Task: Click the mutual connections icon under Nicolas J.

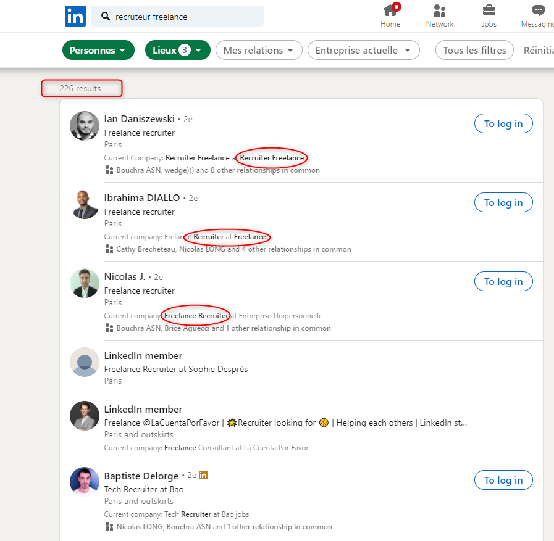Action: (x=109, y=328)
